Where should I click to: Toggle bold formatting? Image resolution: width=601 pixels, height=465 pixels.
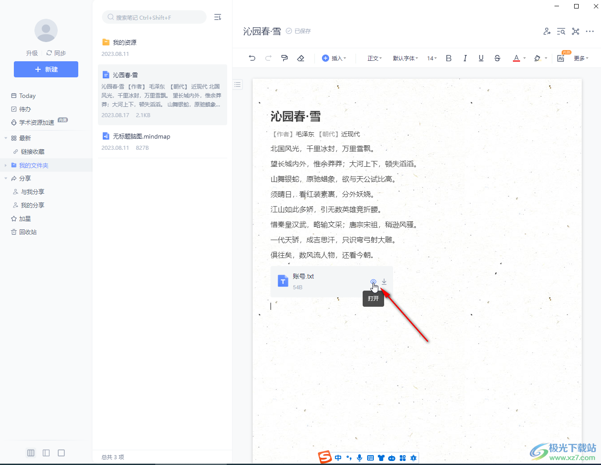449,58
